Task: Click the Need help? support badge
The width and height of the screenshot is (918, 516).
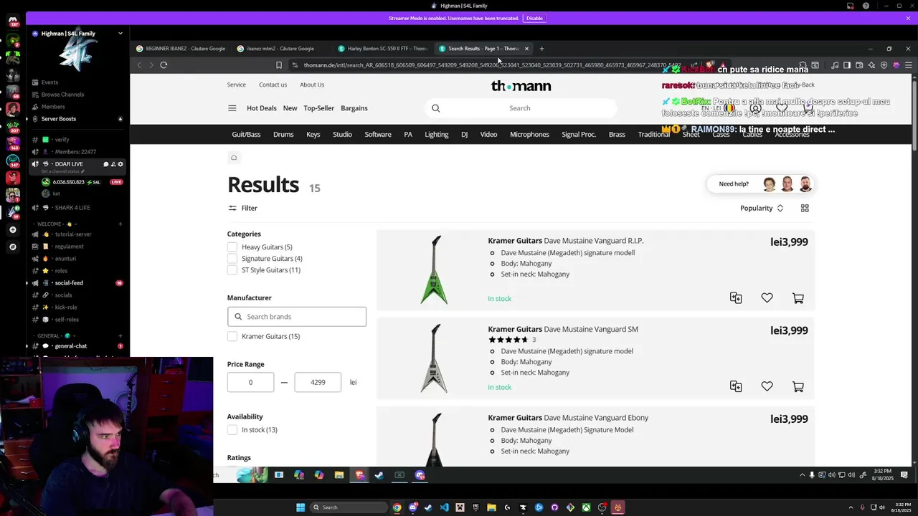Action: [761, 184]
